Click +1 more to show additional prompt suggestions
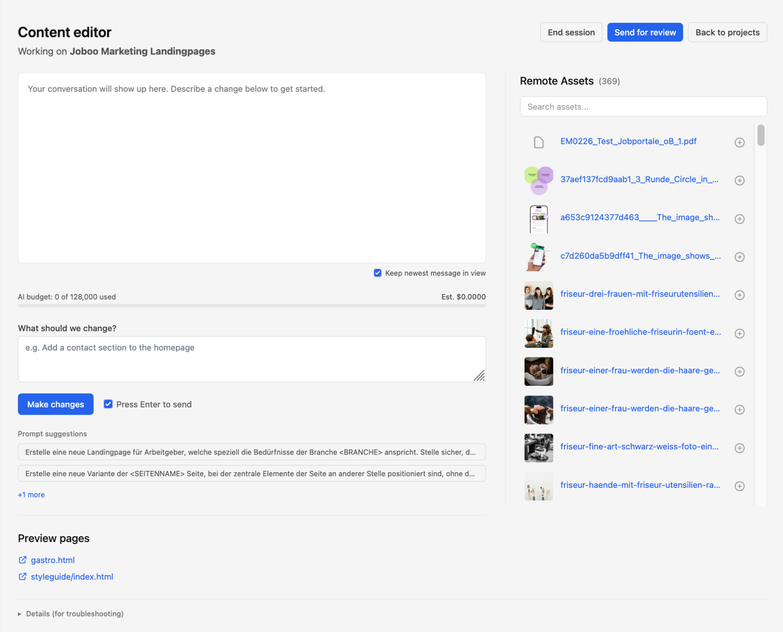The height and width of the screenshot is (632, 783). pyautogui.click(x=31, y=495)
